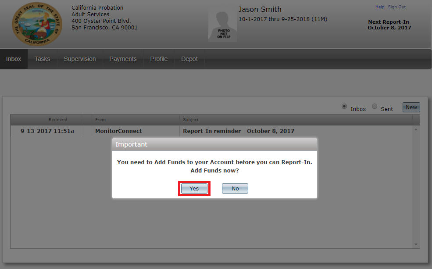
Task: Go to the Profile tab
Action: (x=159, y=59)
